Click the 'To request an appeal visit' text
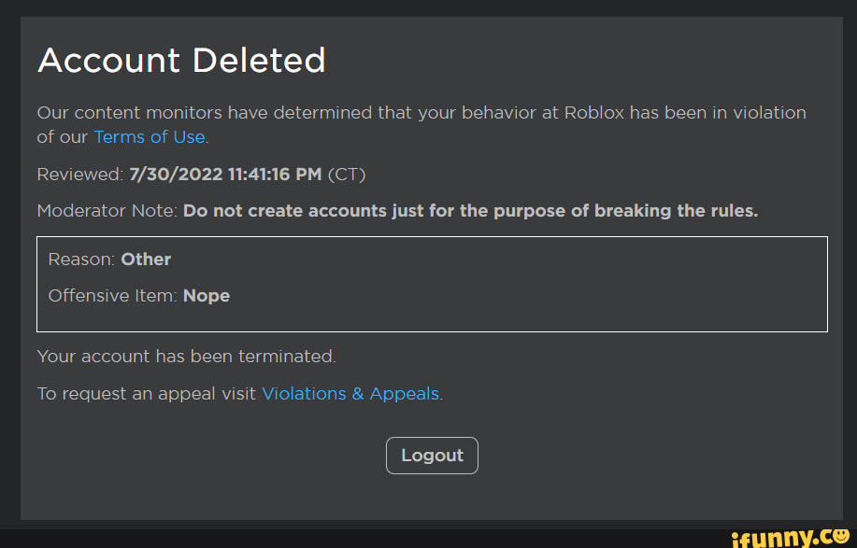Image resolution: width=857 pixels, height=548 pixels. pos(147,394)
